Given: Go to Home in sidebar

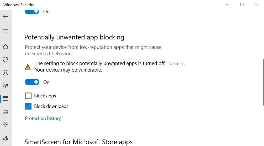Looking at the screenshot, I should tap(5, 47).
